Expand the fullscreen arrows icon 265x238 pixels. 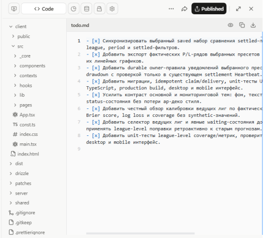(238, 8)
